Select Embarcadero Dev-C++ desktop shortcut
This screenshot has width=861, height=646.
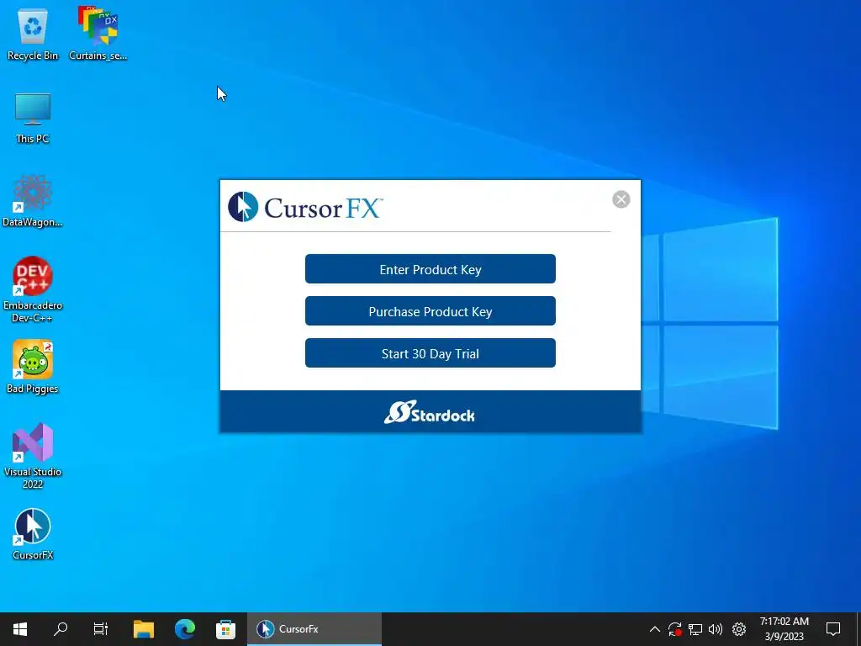click(x=33, y=289)
